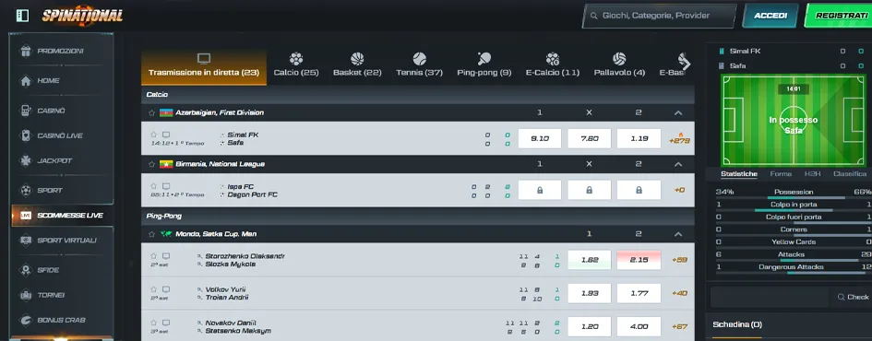Click the Check button
Screen dimensions: 872x341
pos(852,297)
